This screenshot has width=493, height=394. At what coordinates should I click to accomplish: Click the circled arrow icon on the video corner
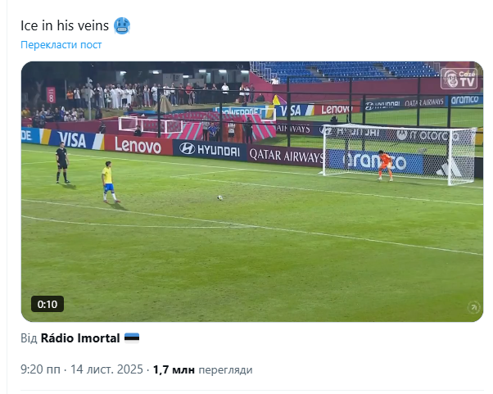473,307
